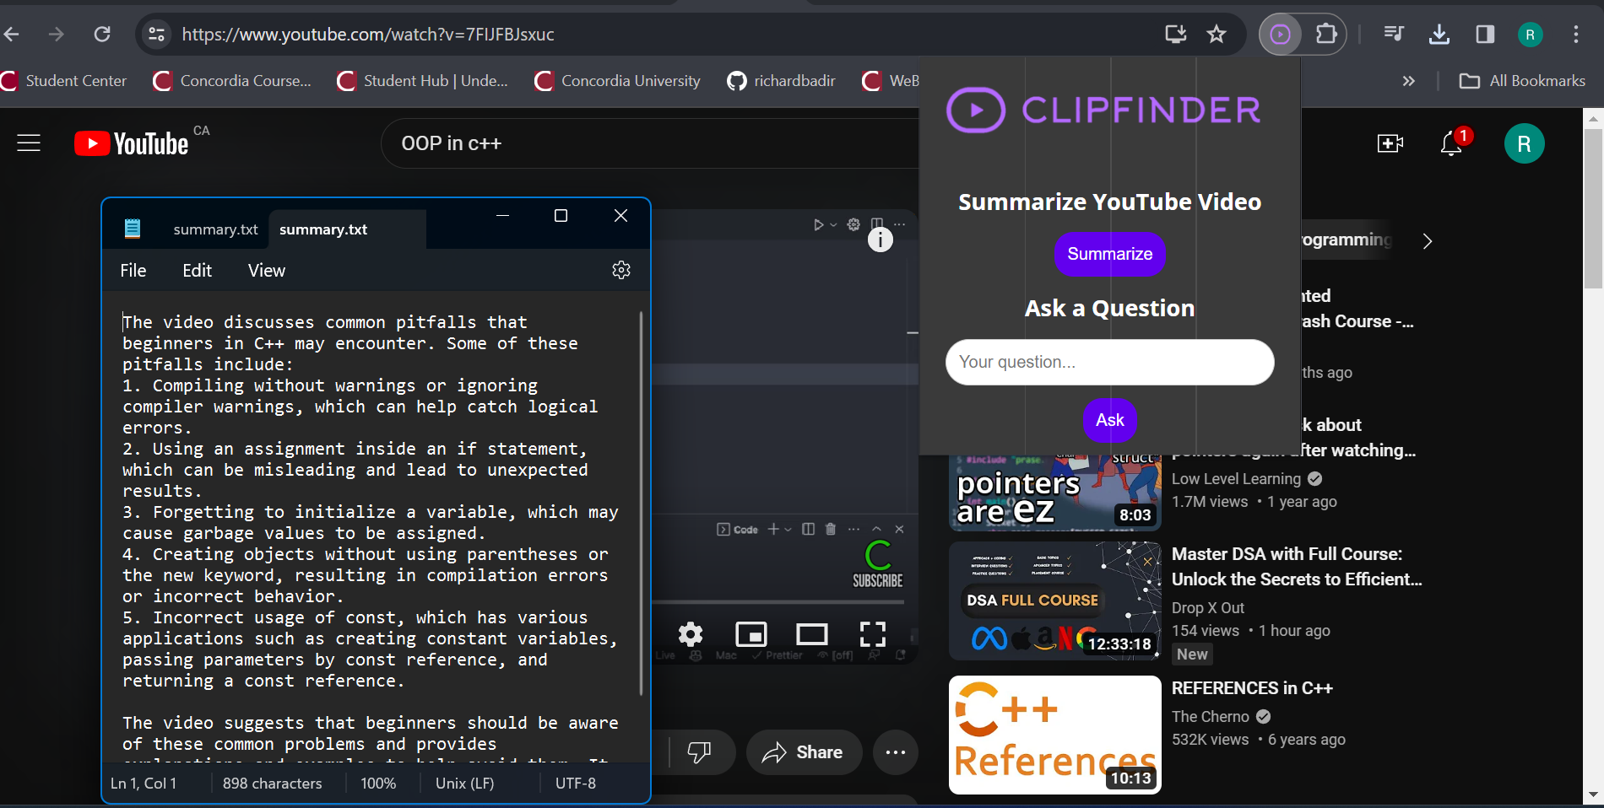Open Drop X Out channel link
Screen dimensions: 1604x808
tap(1208, 608)
